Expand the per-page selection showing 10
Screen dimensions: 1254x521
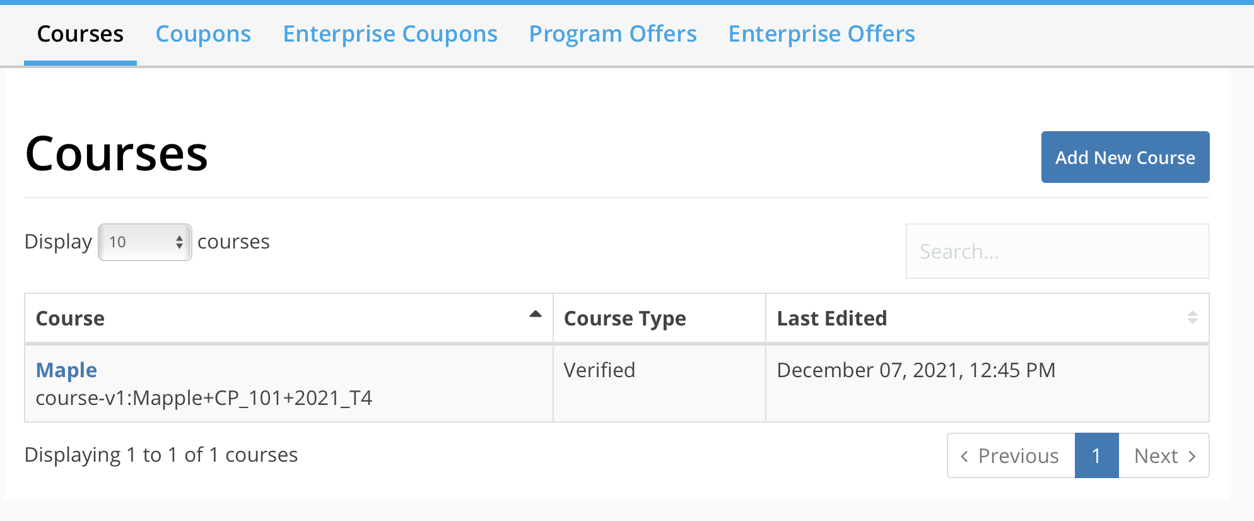(144, 242)
